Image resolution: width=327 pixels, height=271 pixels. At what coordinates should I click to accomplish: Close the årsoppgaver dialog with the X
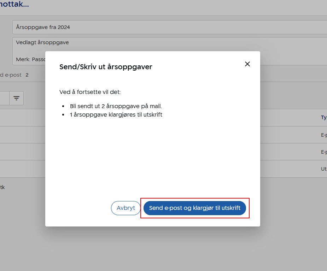pos(247,64)
